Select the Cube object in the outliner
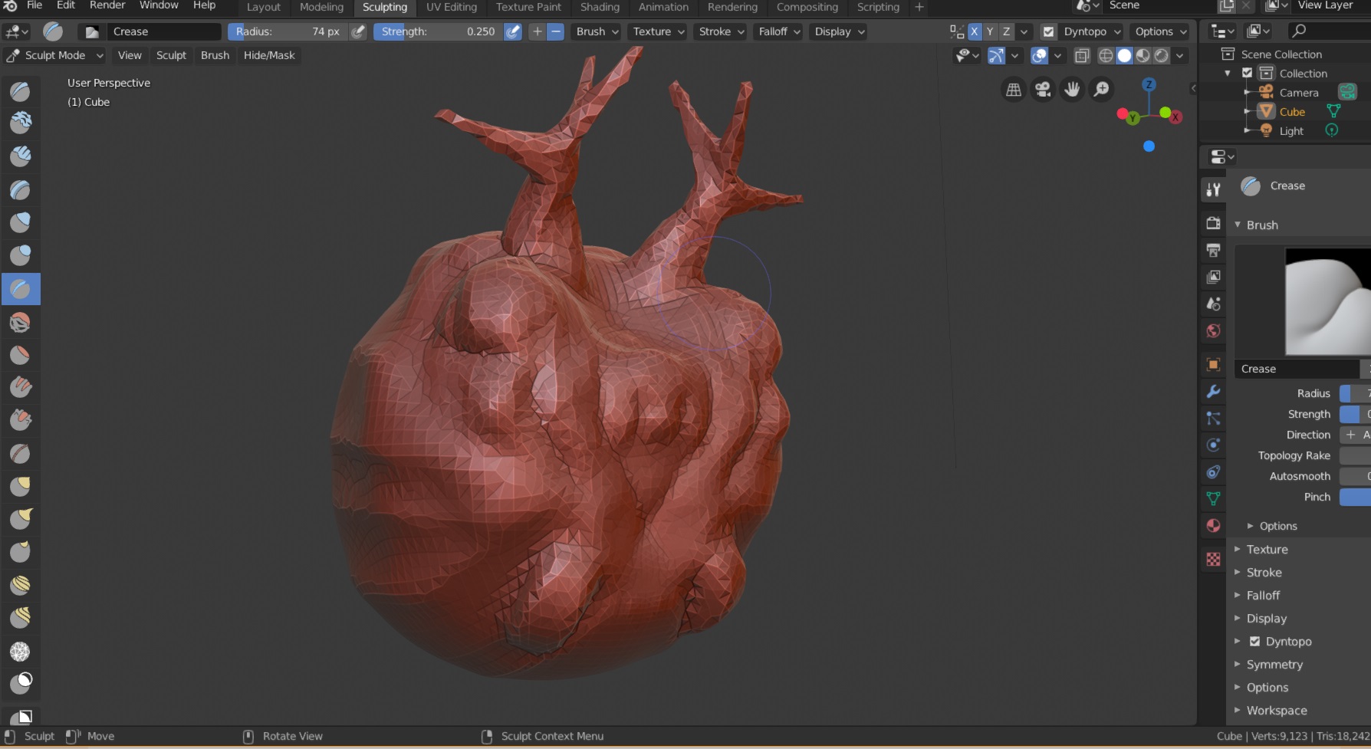The image size is (1371, 749). click(x=1292, y=112)
